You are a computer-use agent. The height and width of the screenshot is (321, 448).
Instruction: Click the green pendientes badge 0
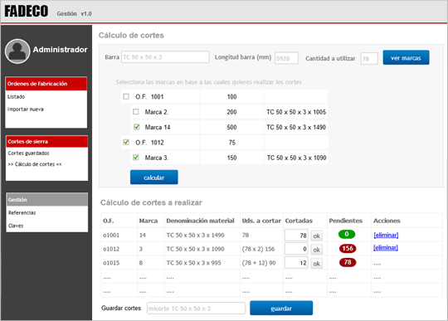pyautogui.click(x=347, y=234)
